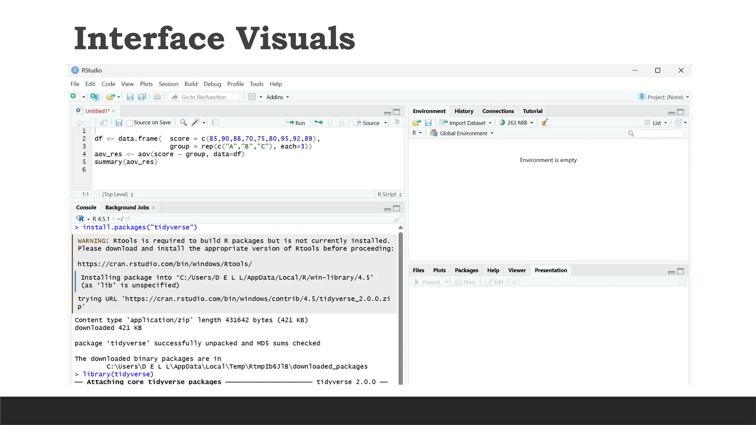
Task: Click the https://cran.rstudio.com/bin/windows/Rtools/ URL
Action: [165, 264]
